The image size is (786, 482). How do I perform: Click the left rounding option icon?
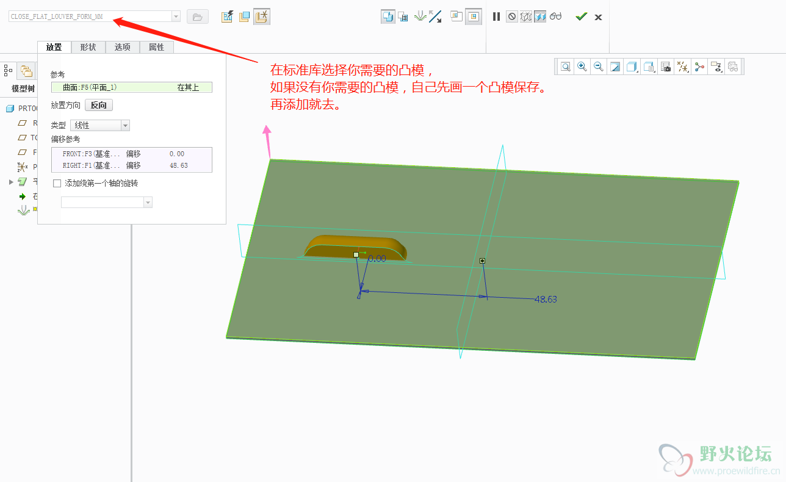456,16
